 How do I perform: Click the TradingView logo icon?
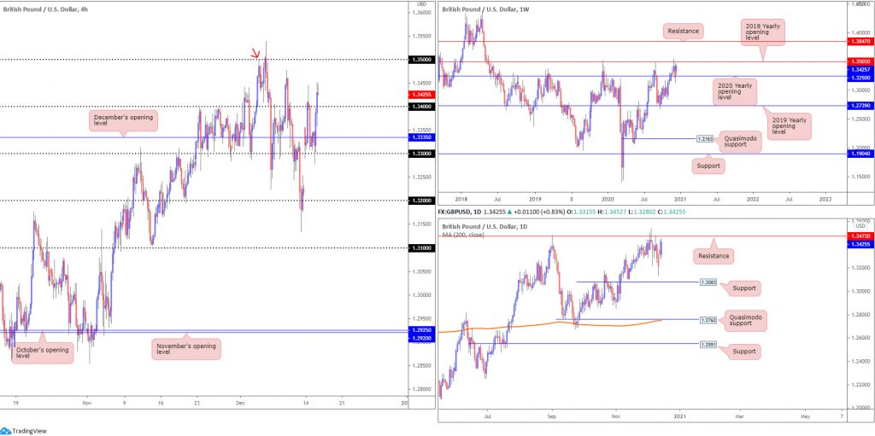(6, 430)
